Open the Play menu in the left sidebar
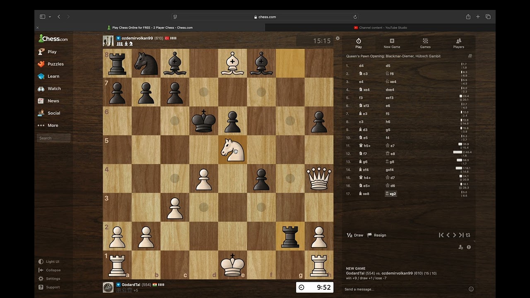The height and width of the screenshot is (298, 530). click(x=47, y=52)
